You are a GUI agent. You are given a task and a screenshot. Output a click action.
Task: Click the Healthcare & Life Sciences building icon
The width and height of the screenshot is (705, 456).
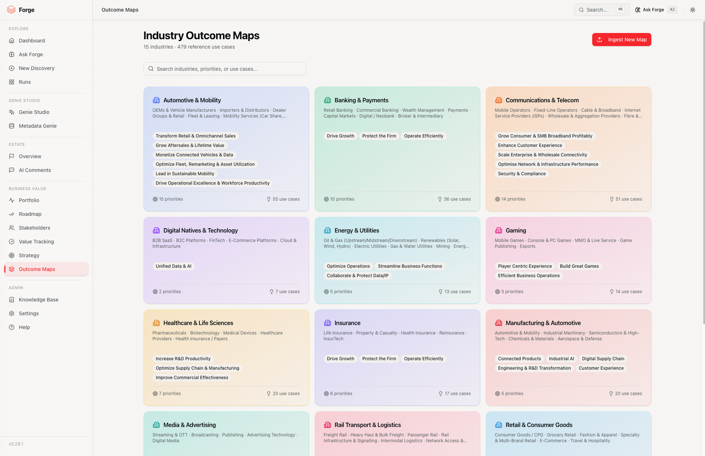click(156, 323)
